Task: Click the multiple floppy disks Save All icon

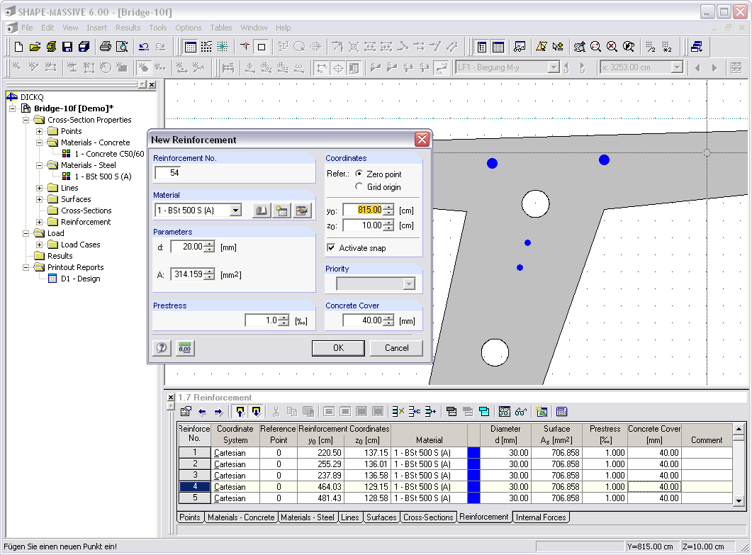Action: coord(84,47)
